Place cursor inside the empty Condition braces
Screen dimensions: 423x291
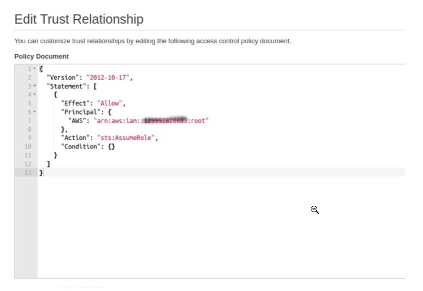tap(112, 147)
